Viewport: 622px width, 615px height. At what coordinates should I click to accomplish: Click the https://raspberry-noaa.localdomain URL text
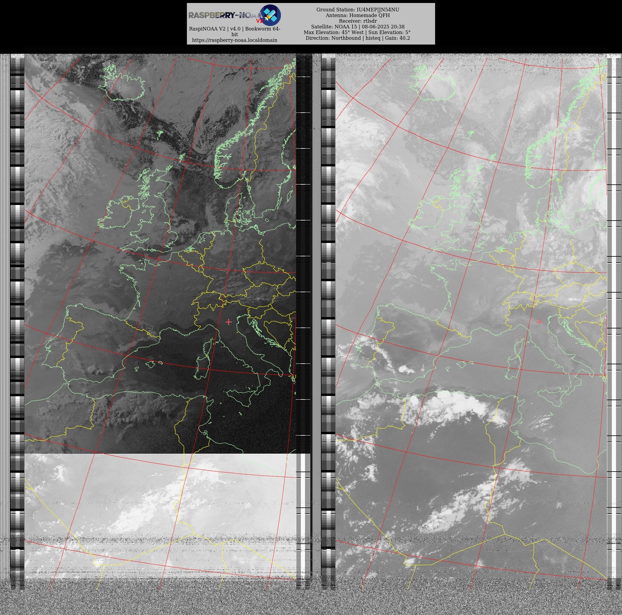click(235, 40)
